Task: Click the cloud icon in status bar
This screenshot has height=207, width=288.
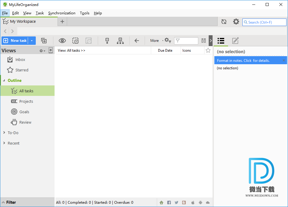Action: [x=208, y=203]
